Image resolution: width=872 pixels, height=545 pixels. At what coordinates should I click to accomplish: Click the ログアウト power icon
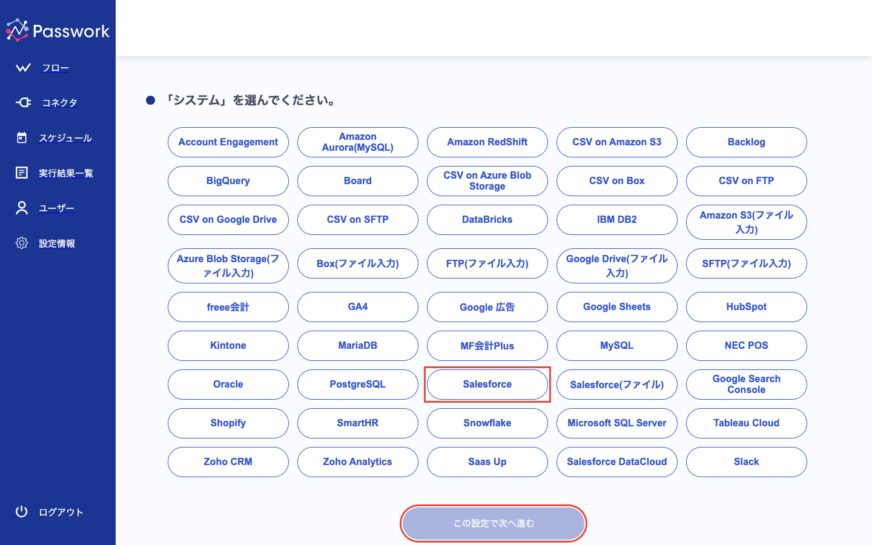22,512
